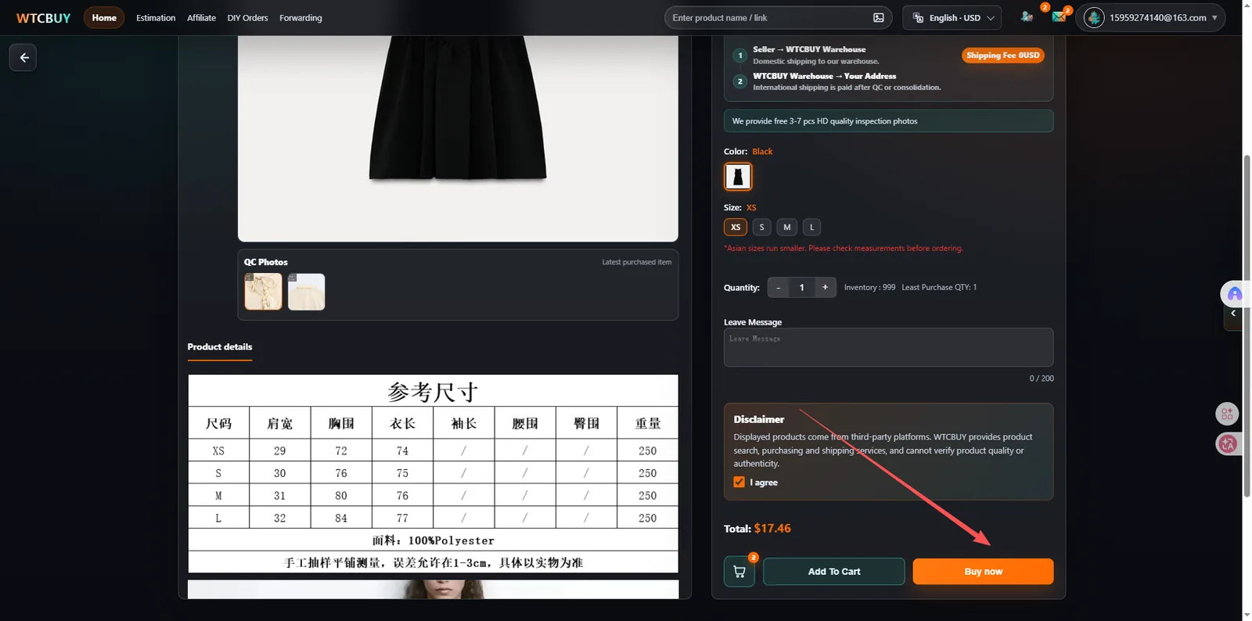This screenshot has width=1252, height=621.
Task: Click the 'Total: $17.46' price text
Action: 757,529
